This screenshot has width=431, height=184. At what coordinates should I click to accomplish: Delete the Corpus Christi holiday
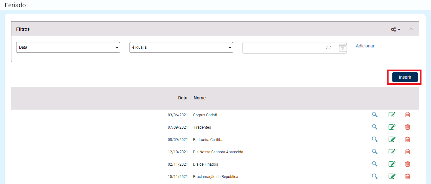(408, 115)
